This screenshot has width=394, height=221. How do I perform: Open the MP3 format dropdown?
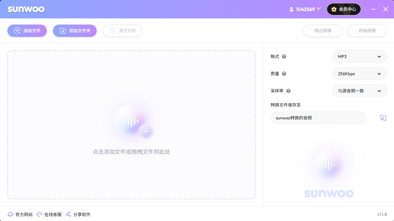(360, 56)
